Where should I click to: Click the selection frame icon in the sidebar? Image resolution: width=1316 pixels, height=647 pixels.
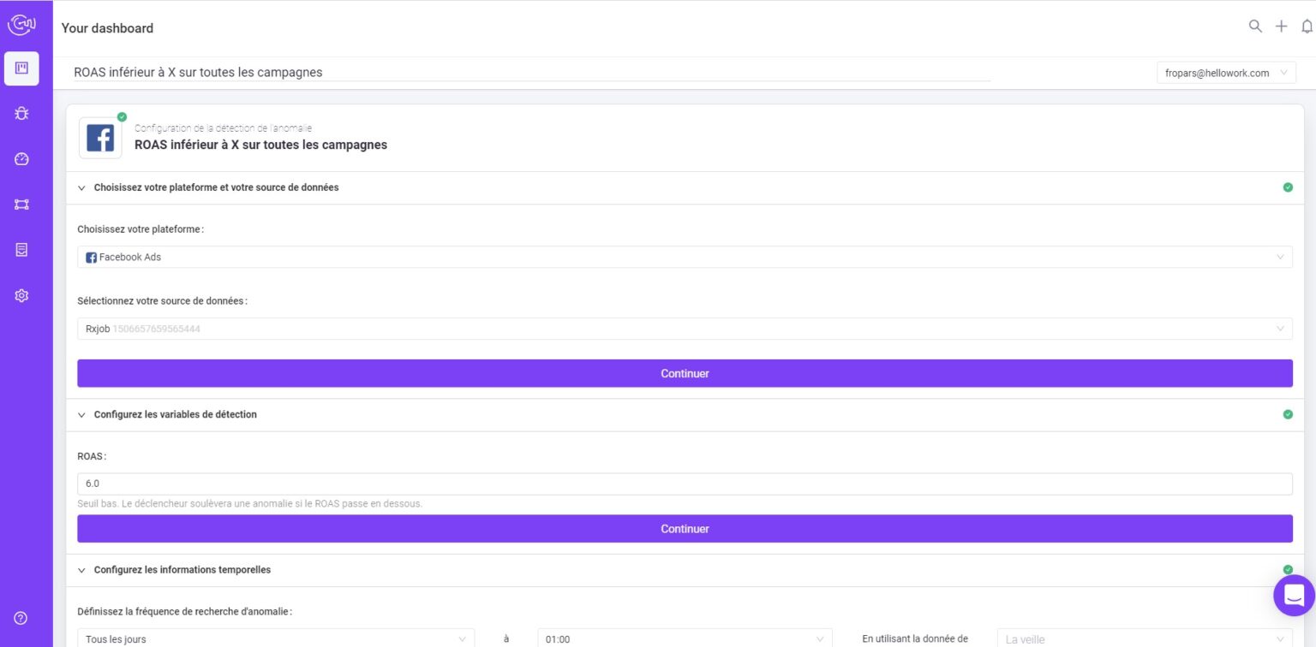[x=21, y=204]
